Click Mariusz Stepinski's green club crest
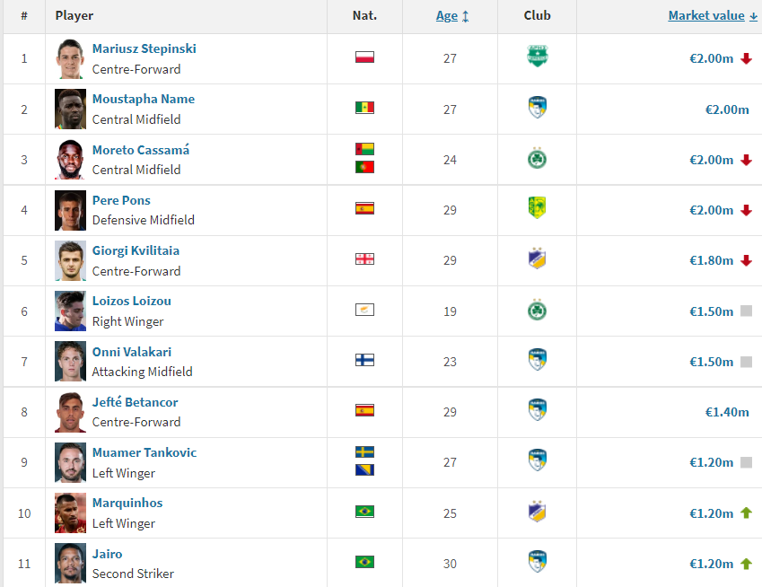 (537, 57)
